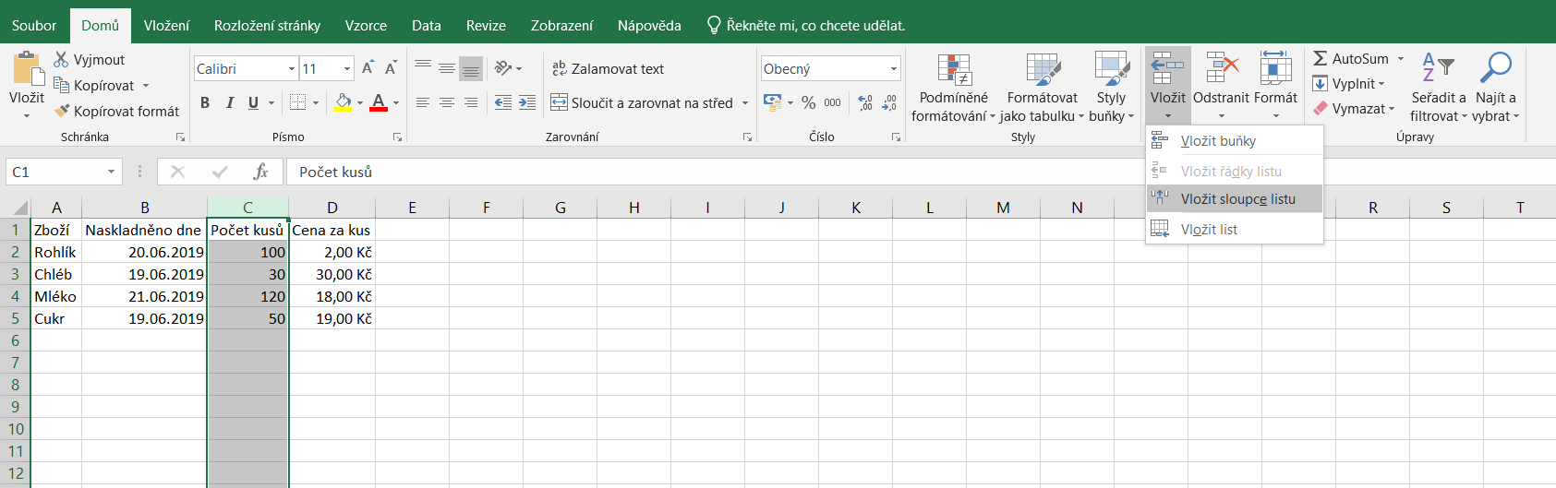Align text to the vertical middle
The width and height of the screenshot is (1556, 488).
tap(447, 68)
